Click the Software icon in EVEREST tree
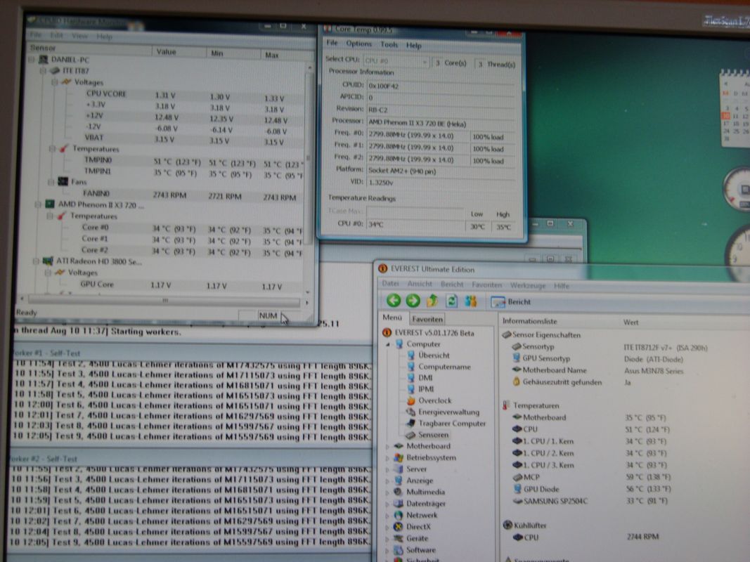Screen dimensions: 750x562 pos(399,549)
